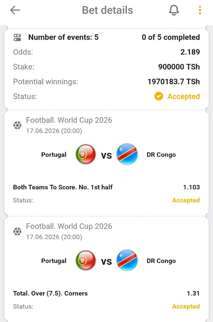Tap first event World Cup 2026 heading
The width and height of the screenshot is (213, 322).
[69, 120]
